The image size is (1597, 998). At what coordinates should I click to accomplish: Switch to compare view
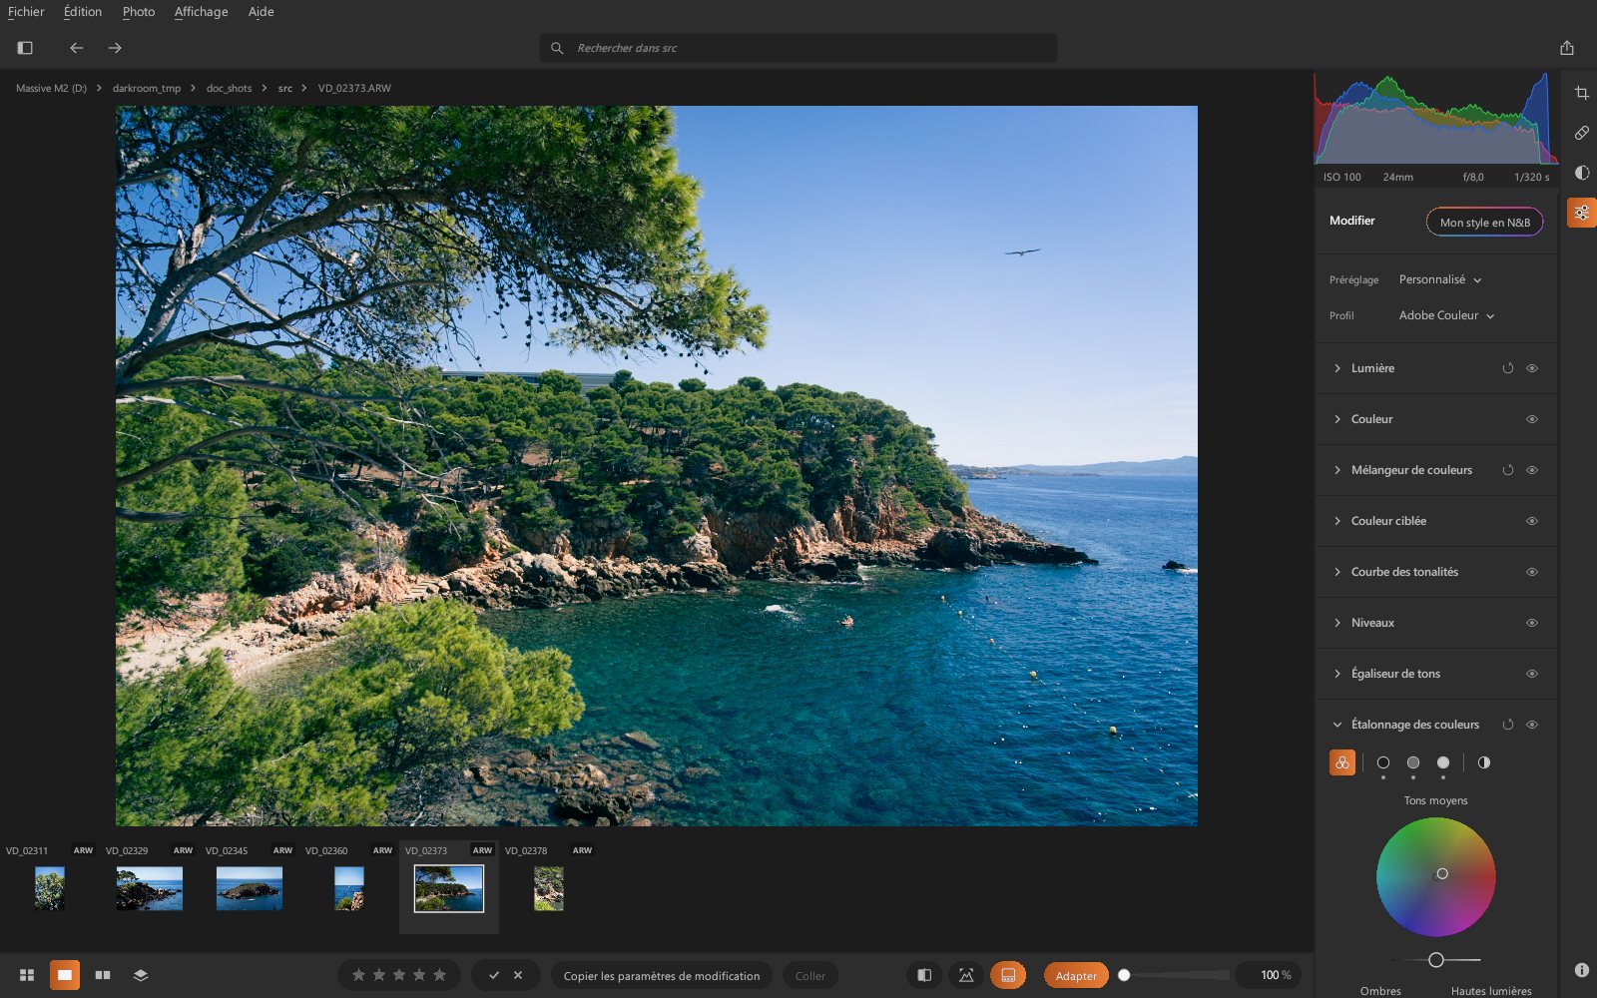pyautogui.click(x=103, y=975)
